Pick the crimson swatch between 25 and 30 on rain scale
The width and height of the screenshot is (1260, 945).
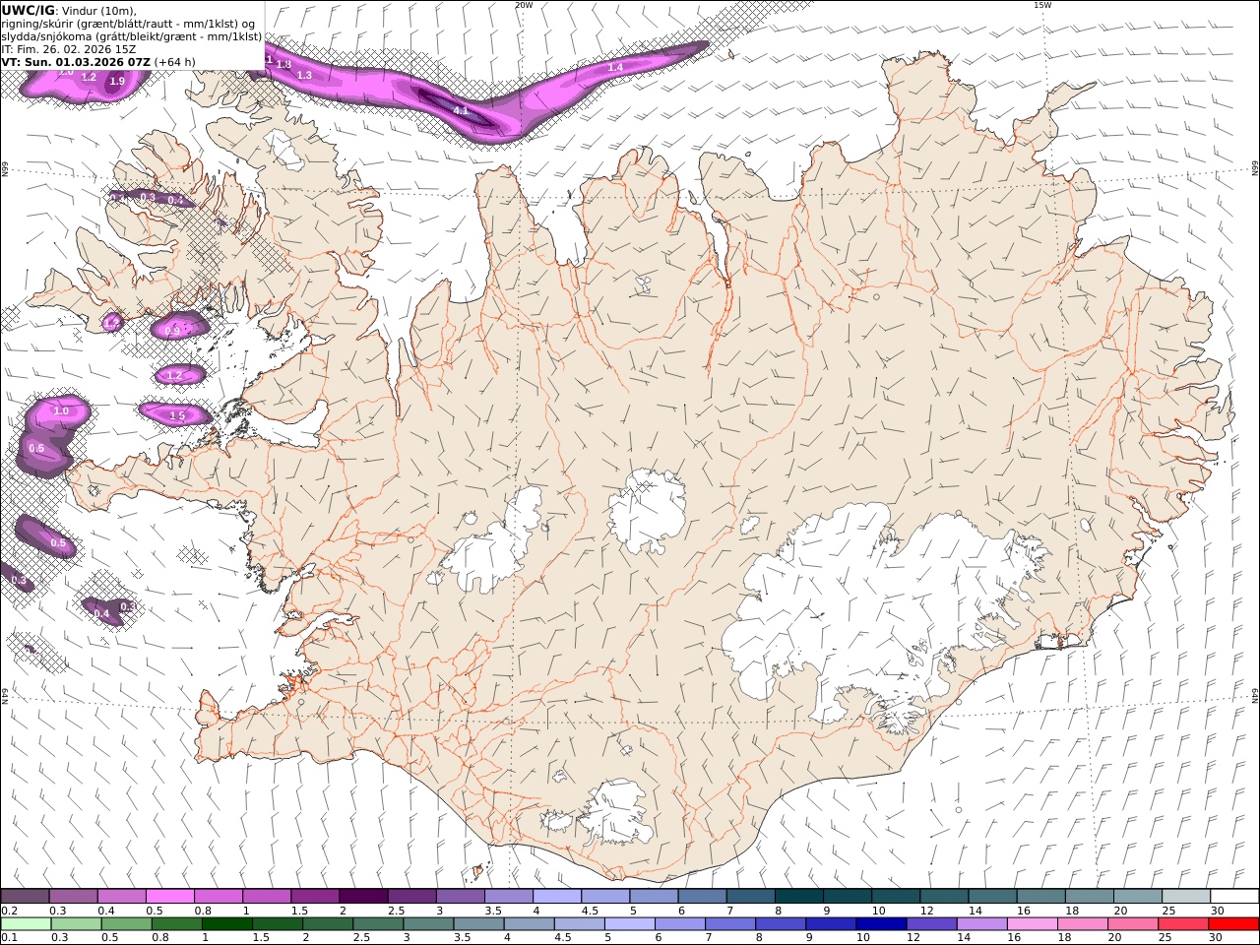(1182, 923)
